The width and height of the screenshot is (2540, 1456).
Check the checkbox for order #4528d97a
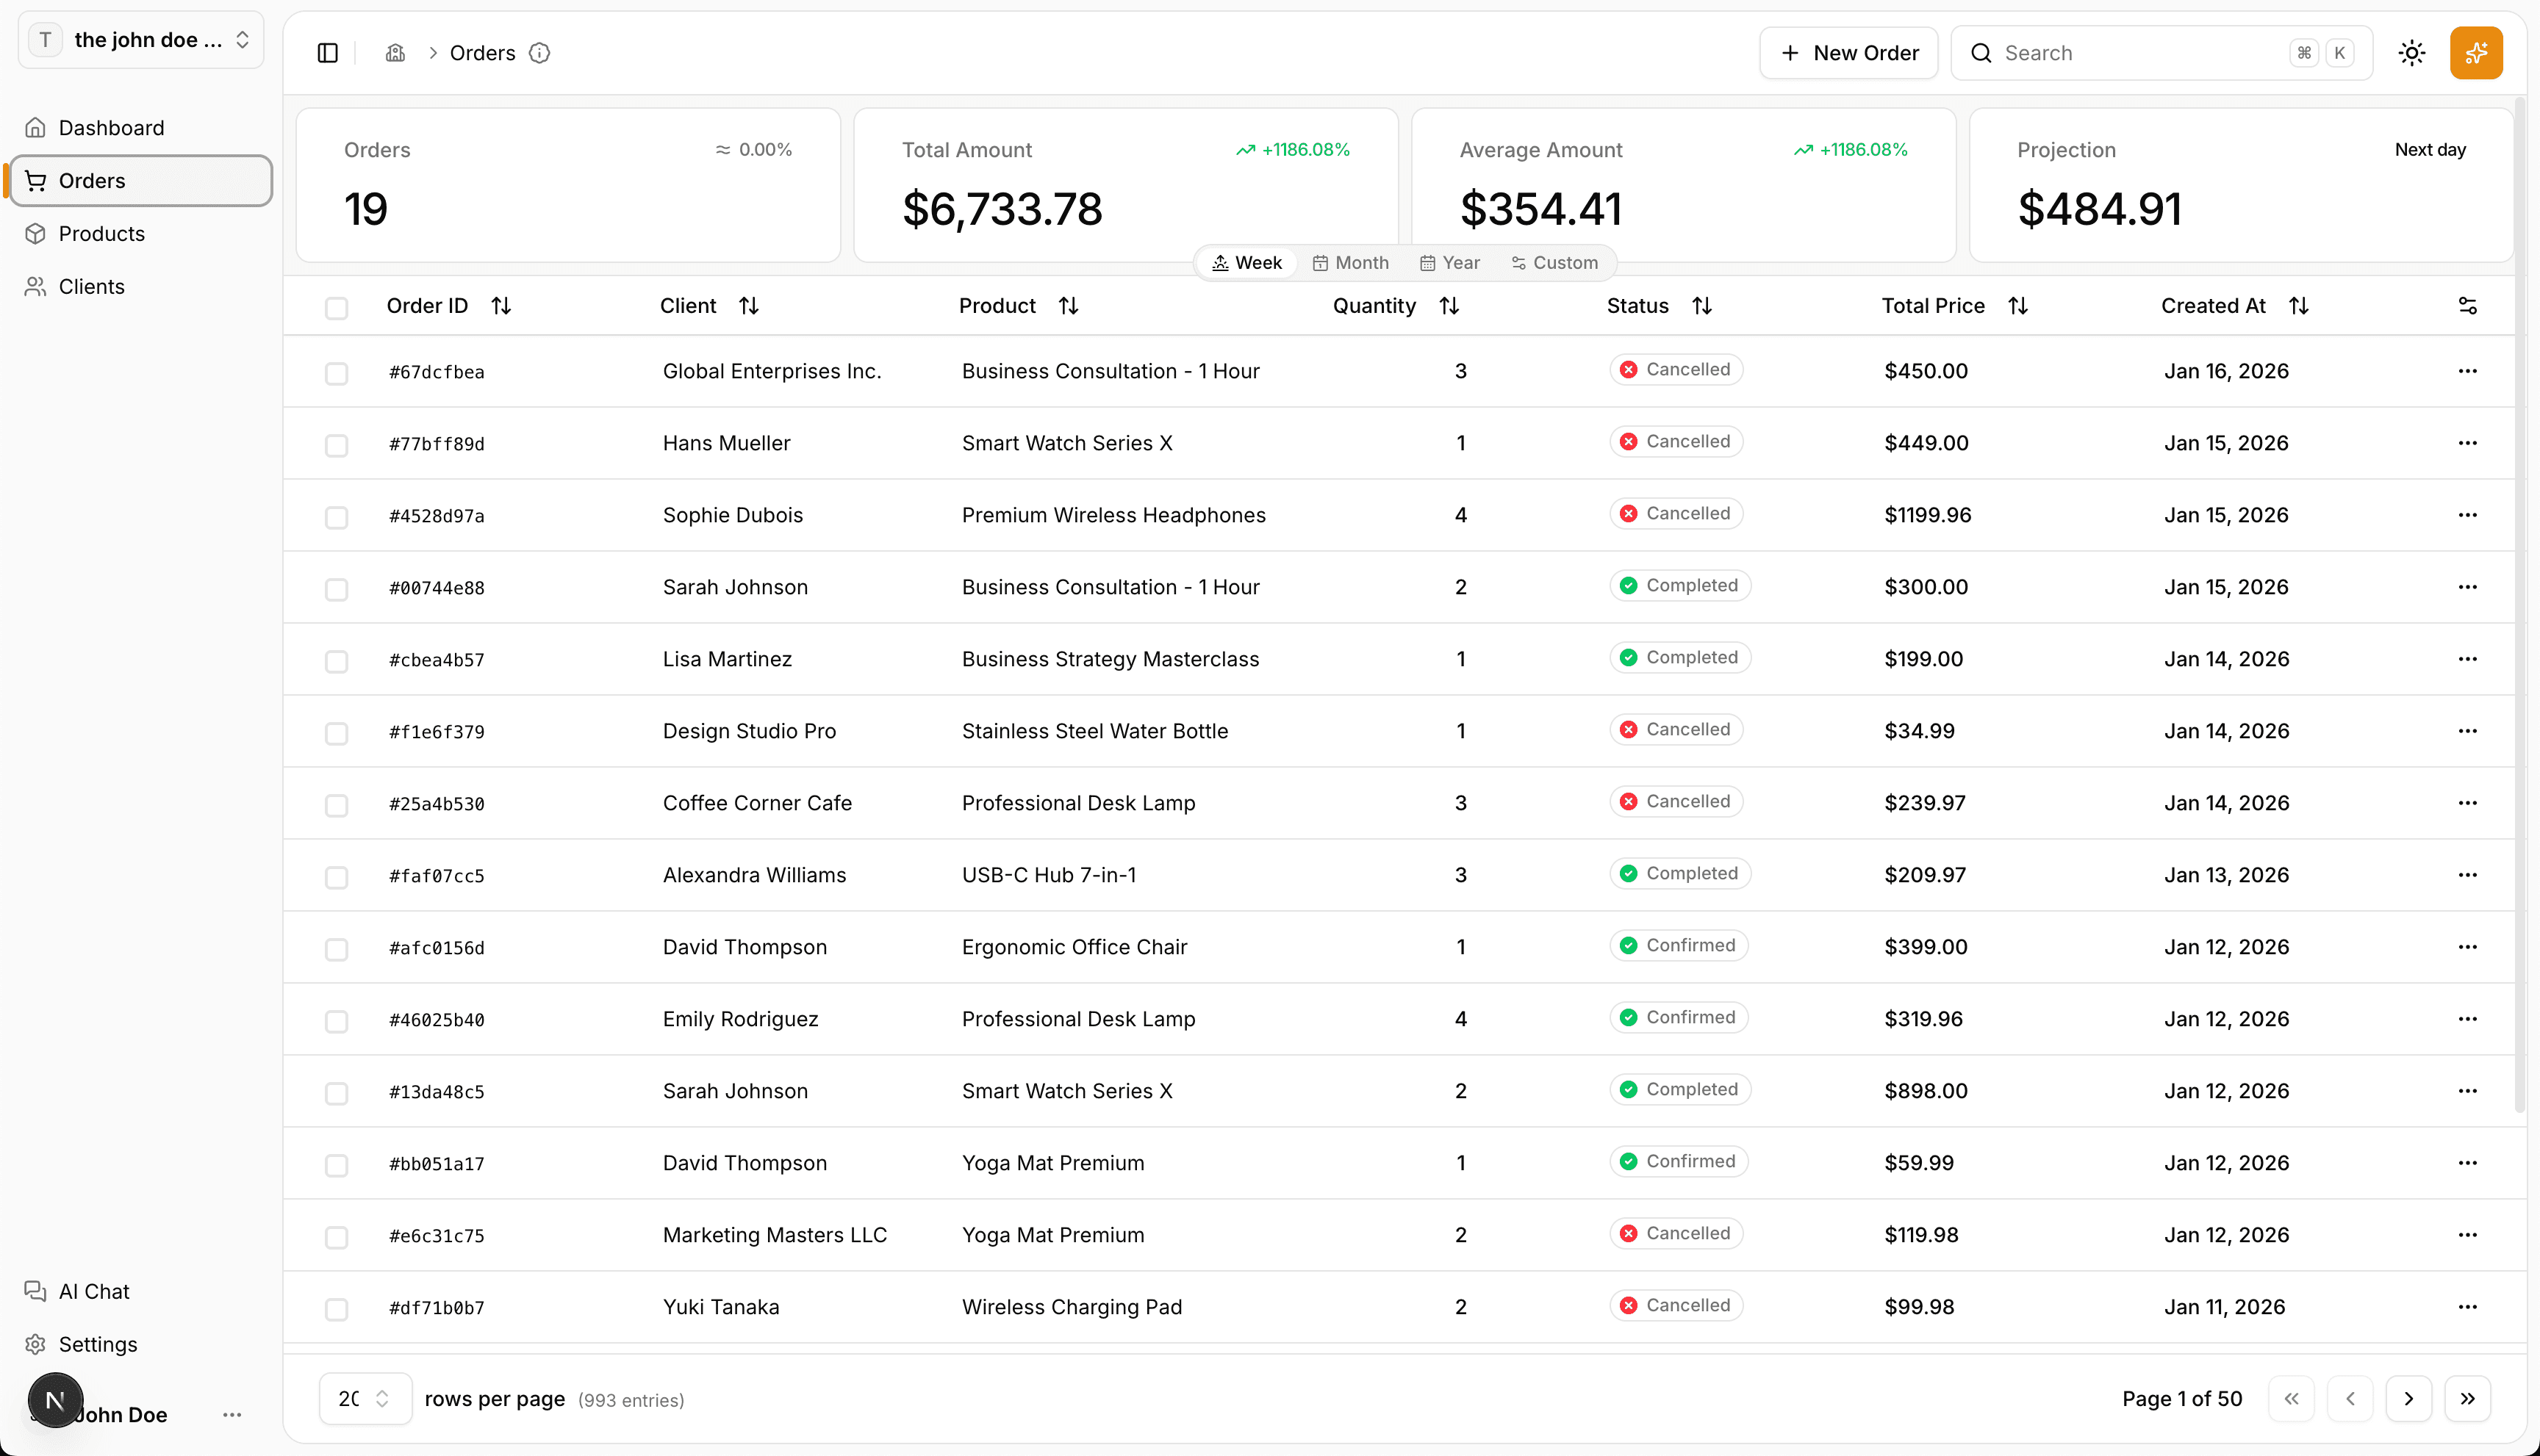(336, 517)
